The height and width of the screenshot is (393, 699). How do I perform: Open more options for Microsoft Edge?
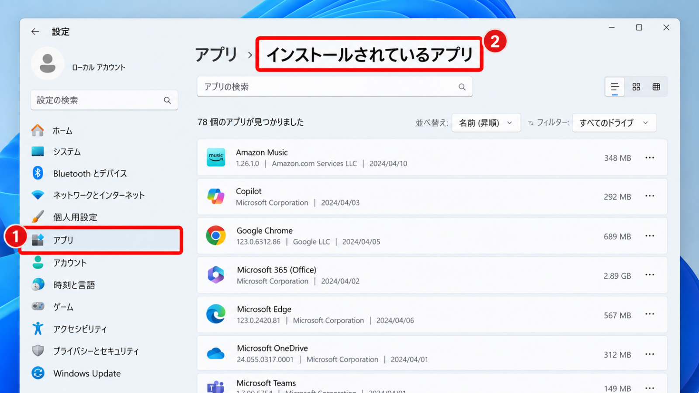pyautogui.click(x=650, y=314)
